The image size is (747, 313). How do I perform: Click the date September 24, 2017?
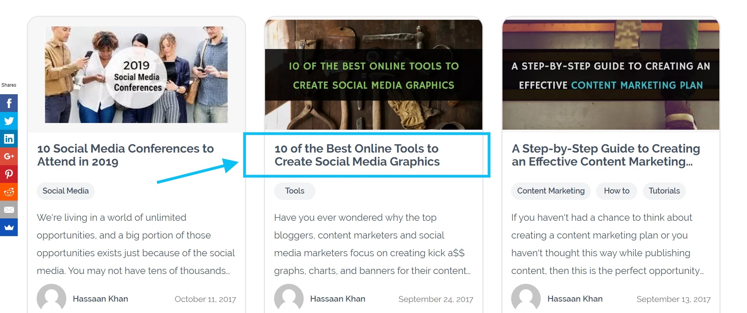pyautogui.click(x=436, y=299)
